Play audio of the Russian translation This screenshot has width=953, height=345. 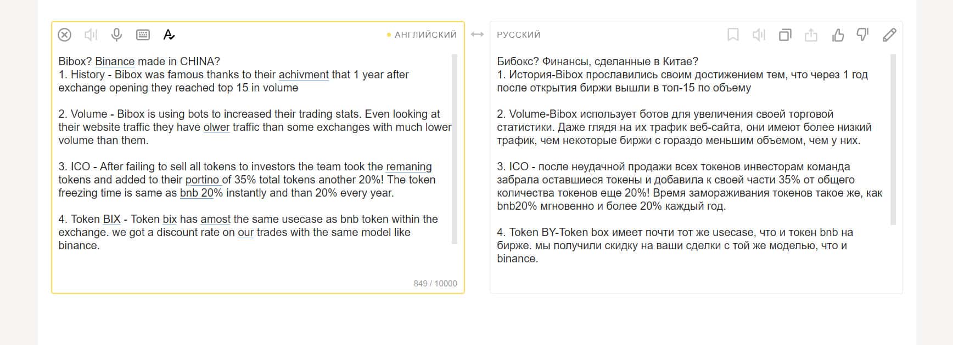click(x=759, y=35)
